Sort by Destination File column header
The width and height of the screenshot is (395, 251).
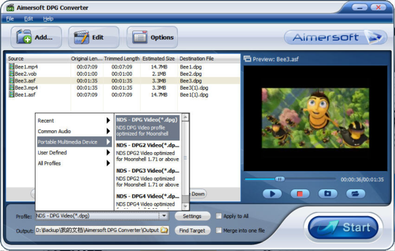tap(209, 59)
